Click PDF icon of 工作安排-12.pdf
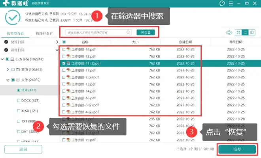261x158 pixels. [68, 56]
